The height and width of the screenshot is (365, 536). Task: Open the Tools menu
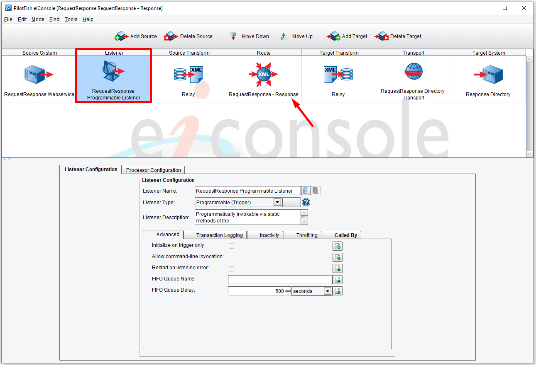pyautogui.click(x=71, y=19)
